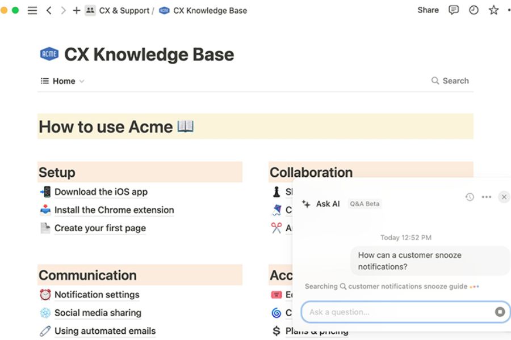511x340 pixels.
Task: Open the Download the iOS app page
Action: [x=100, y=192]
